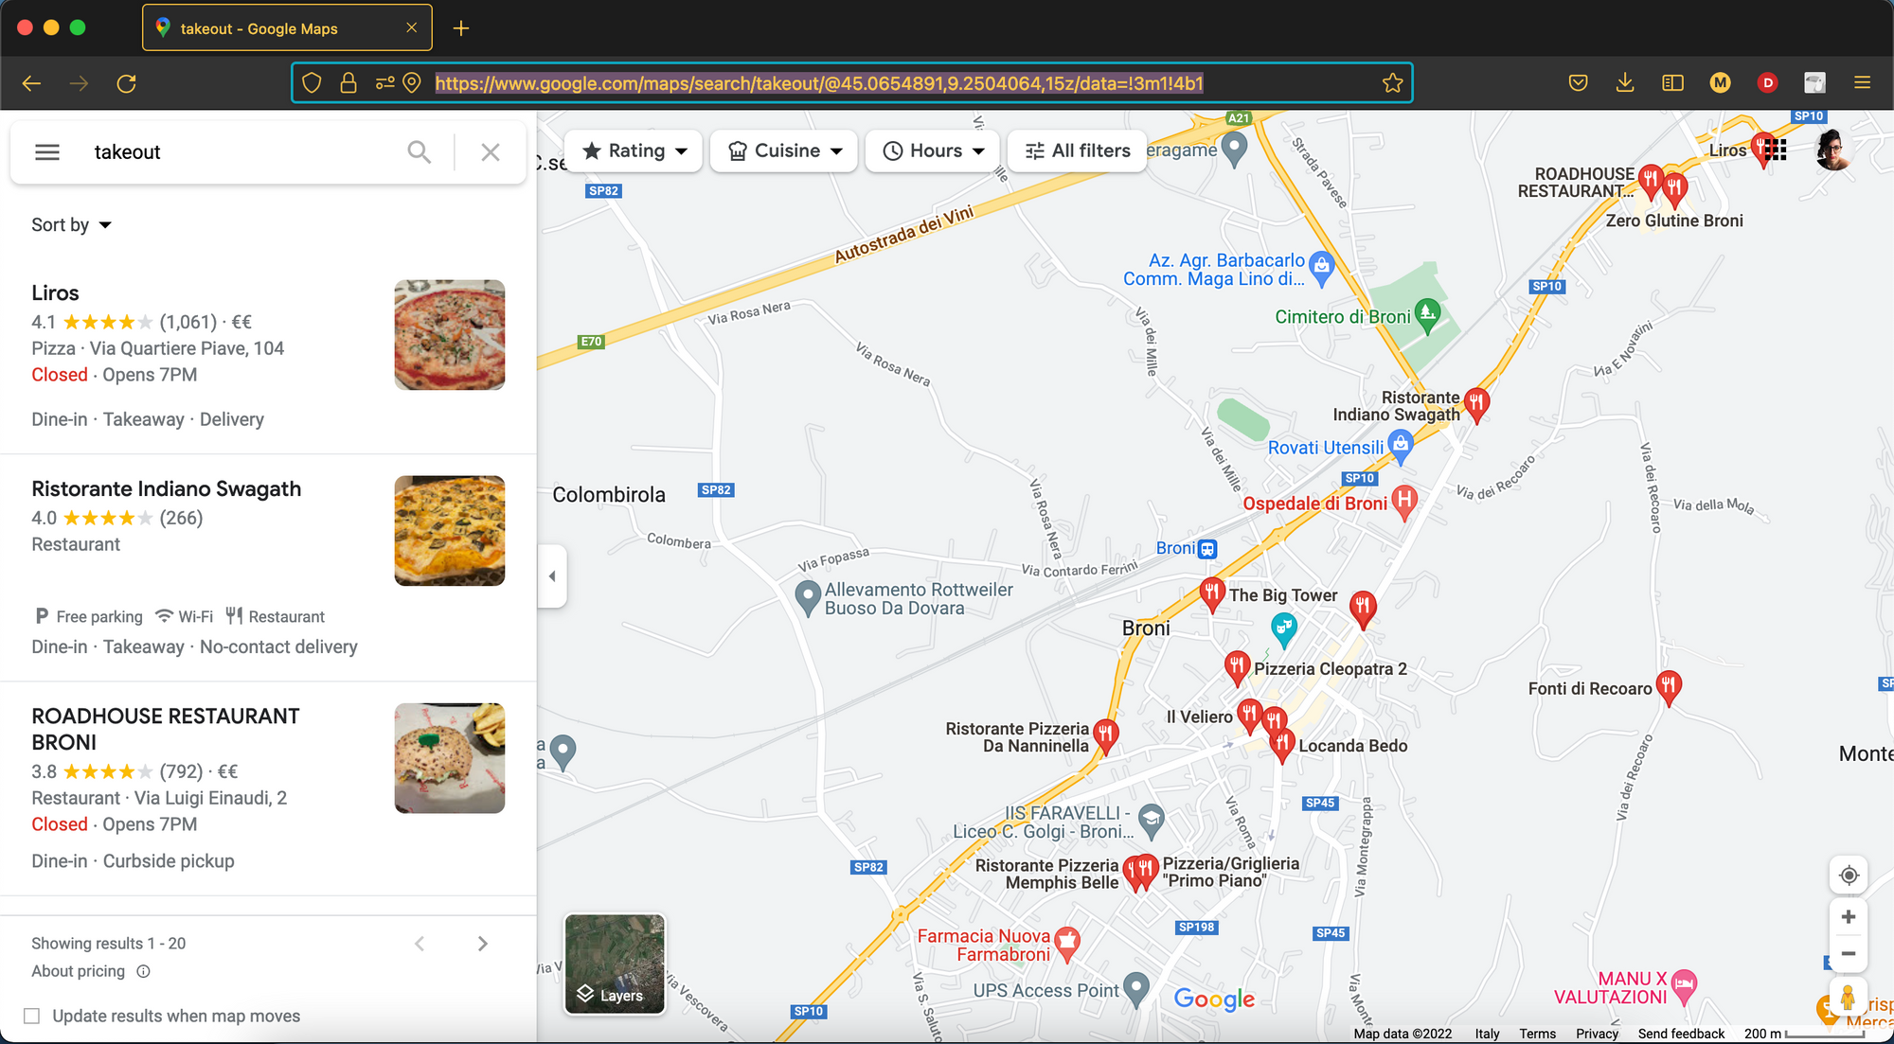1894x1044 pixels.
Task: Close the takeout - Google Maps tab
Action: [411, 27]
